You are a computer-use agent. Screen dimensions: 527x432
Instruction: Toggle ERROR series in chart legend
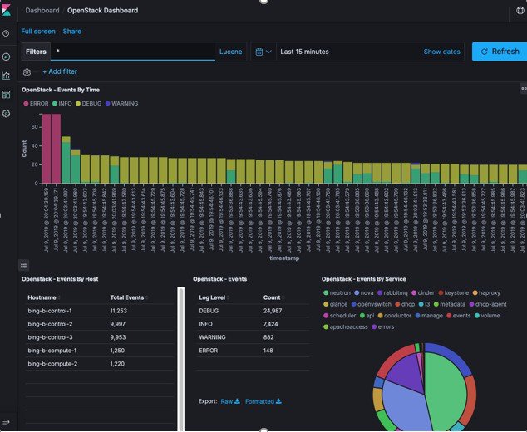coord(36,104)
